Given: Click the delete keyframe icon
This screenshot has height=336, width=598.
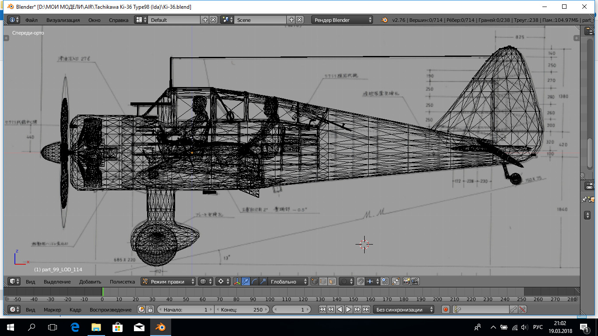Looking at the screenshot, I should pyautogui.click(x=522, y=310).
